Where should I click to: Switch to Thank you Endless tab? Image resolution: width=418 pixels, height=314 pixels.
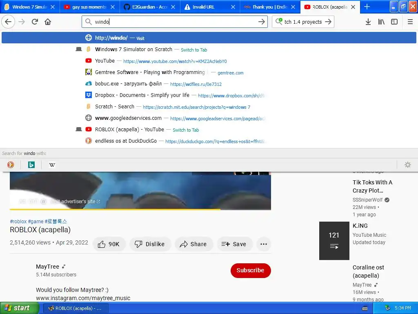(270, 7)
